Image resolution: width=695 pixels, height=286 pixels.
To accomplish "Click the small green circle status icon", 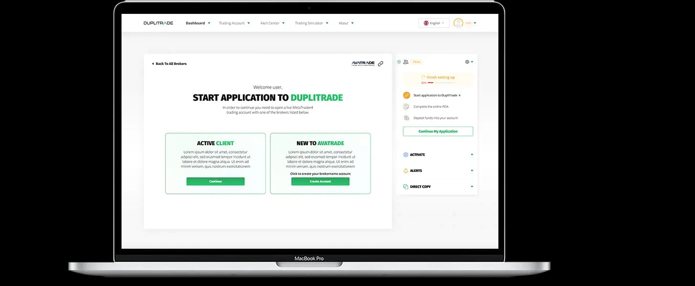I will tap(399, 62).
